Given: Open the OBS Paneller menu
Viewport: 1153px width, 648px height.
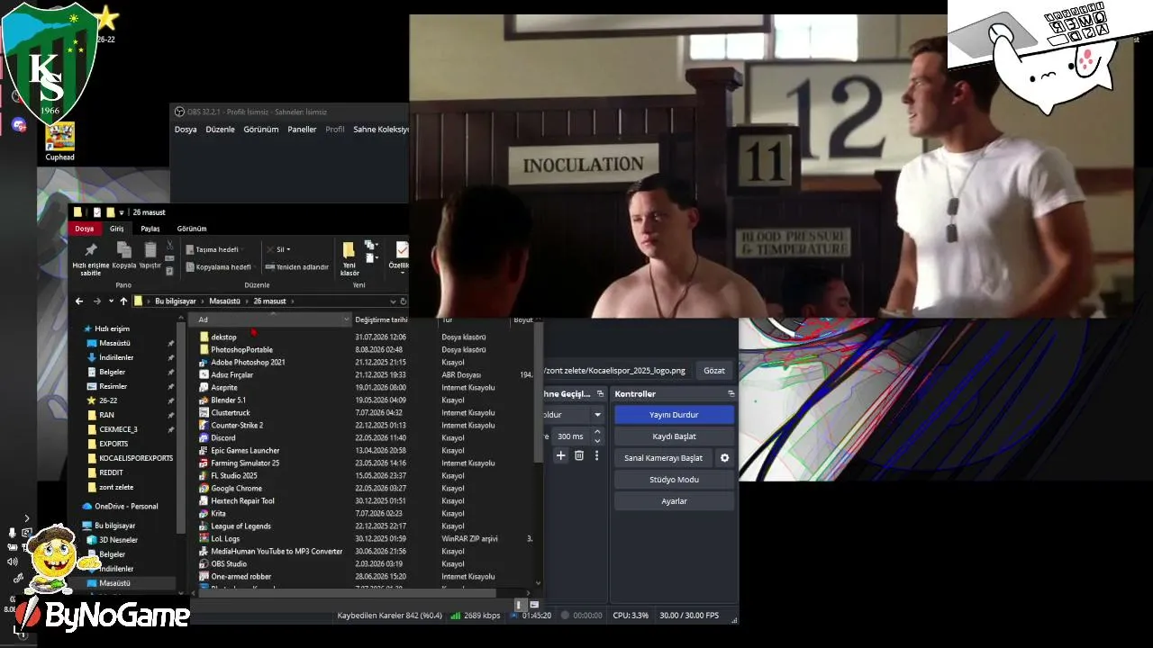Looking at the screenshot, I should point(302,130).
